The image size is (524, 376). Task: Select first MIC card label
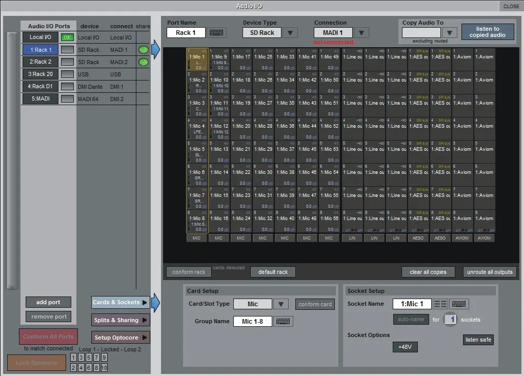(196, 238)
